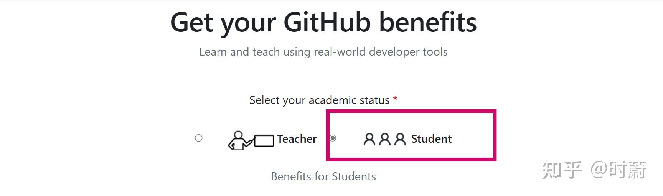Screen dimensions: 663x196
Task: Click the "@时蔚" watermark username
Action: point(618,170)
